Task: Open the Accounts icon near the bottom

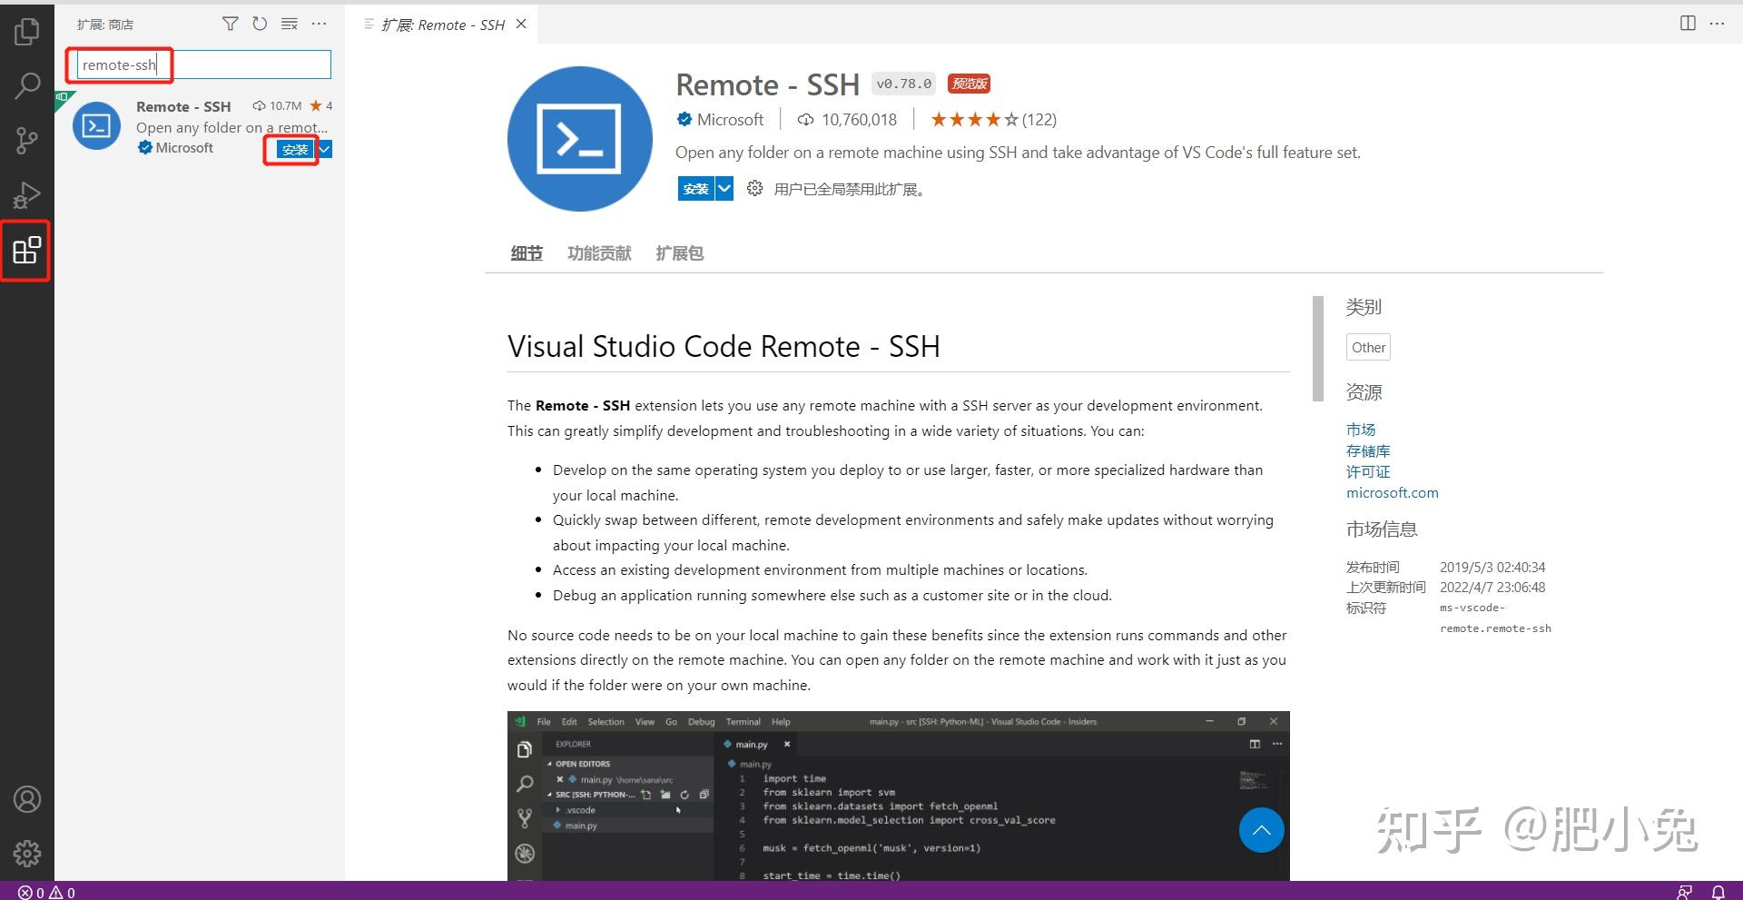Action: [26, 798]
